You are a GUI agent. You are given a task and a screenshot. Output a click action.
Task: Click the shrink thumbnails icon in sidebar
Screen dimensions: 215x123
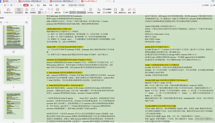point(1,22)
